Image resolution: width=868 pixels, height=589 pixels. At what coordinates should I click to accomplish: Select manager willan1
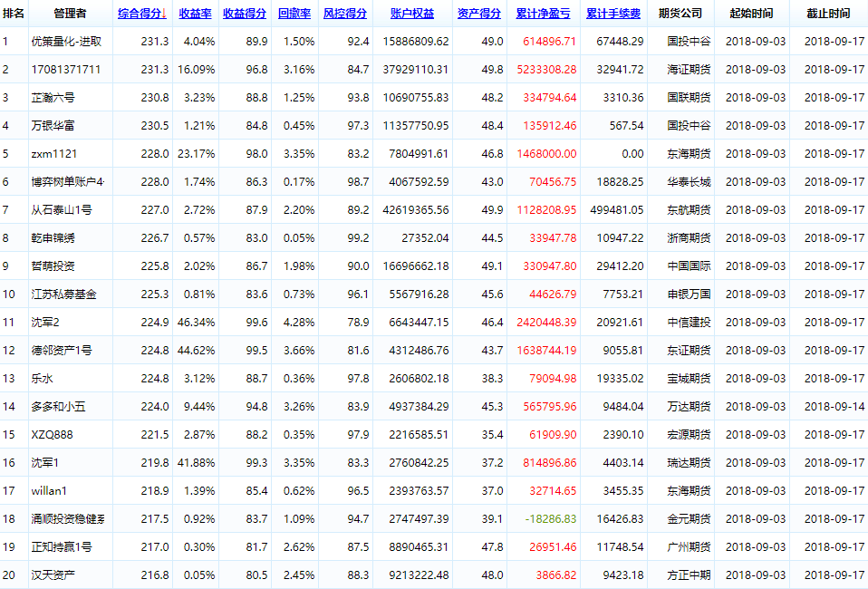49,491
